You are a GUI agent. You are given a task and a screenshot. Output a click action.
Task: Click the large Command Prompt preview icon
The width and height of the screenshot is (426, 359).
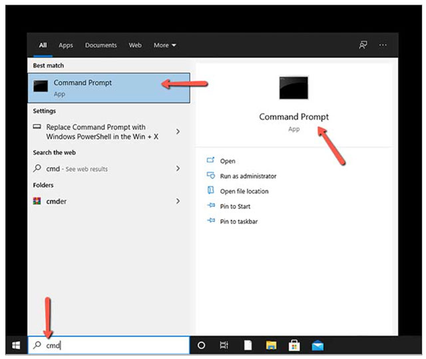coord(294,88)
